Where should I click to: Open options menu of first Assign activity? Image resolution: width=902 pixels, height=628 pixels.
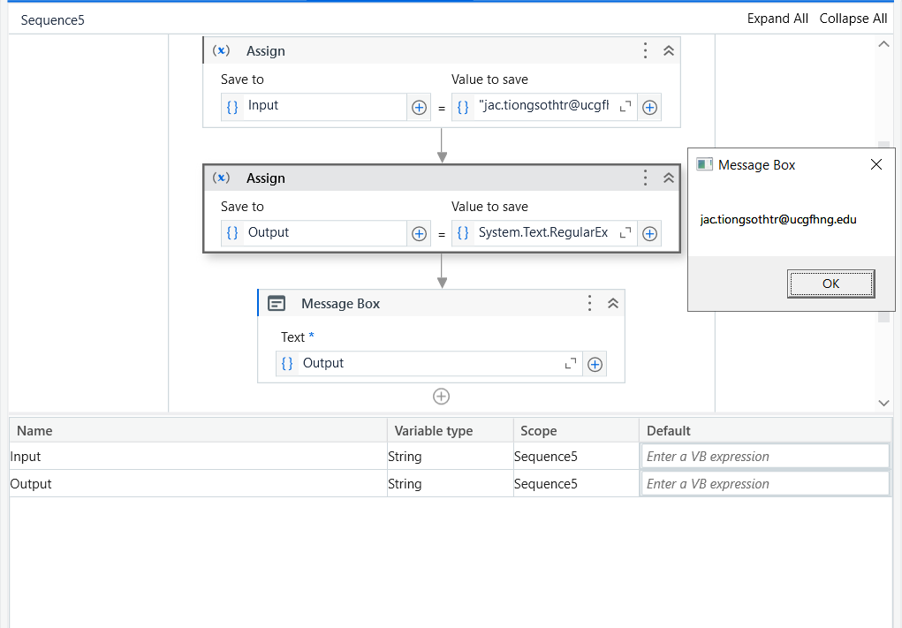[646, 50]
